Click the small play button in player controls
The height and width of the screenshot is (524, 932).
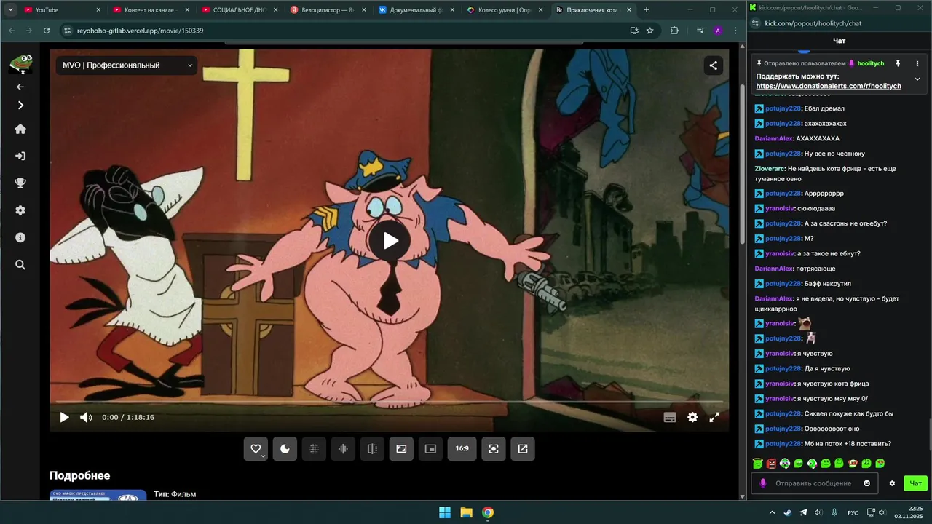[64, 417]
